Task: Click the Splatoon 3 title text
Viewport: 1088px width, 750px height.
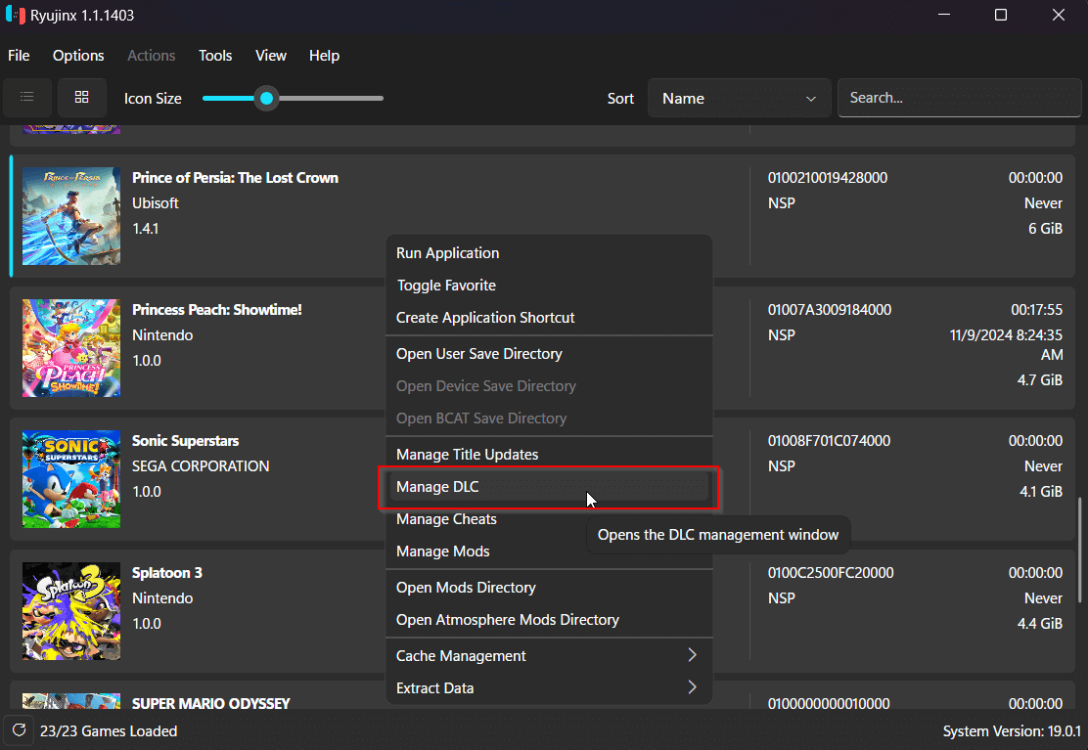Action: pos(167,573)
